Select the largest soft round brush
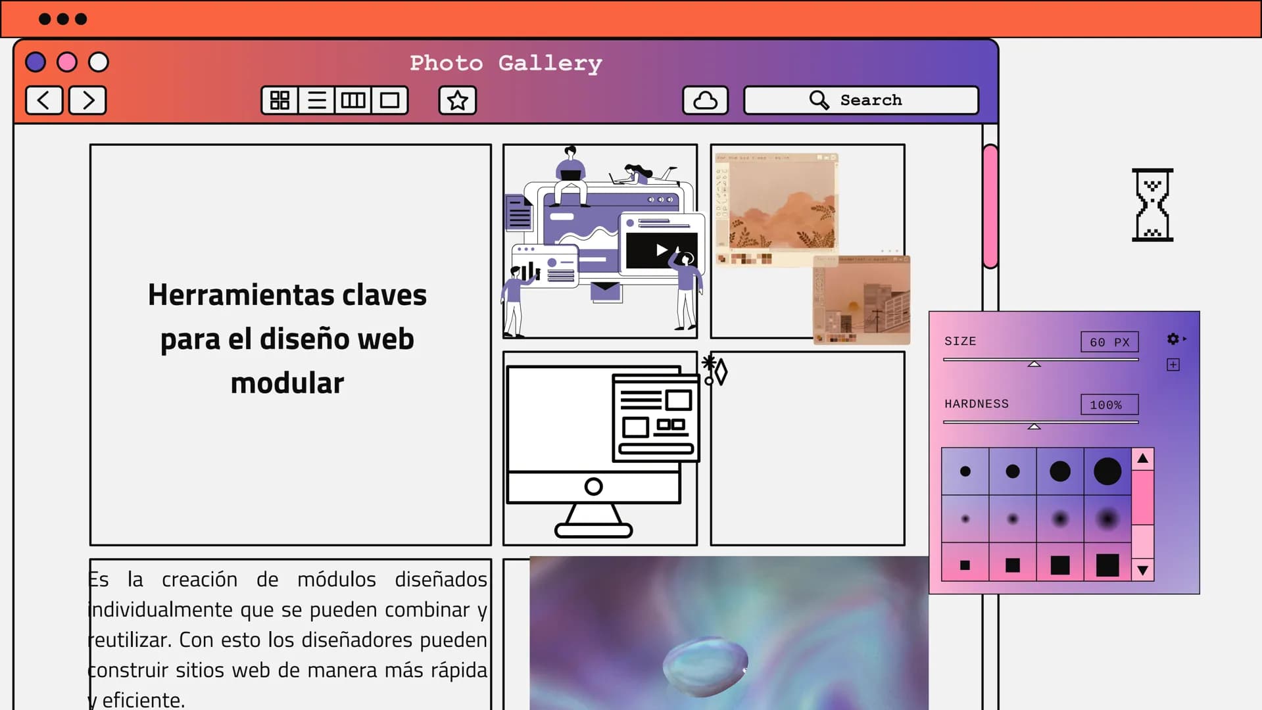 point(1107,519)
